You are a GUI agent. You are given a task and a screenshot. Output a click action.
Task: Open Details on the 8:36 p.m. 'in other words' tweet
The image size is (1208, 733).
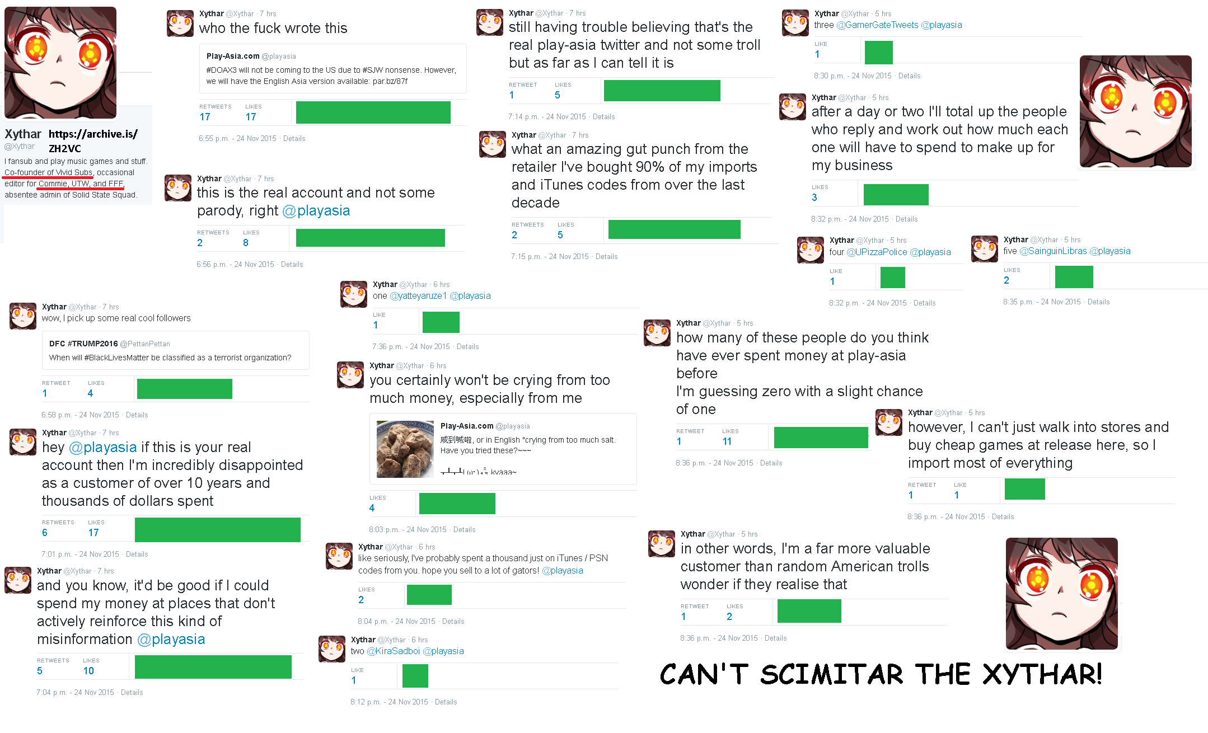776,638
